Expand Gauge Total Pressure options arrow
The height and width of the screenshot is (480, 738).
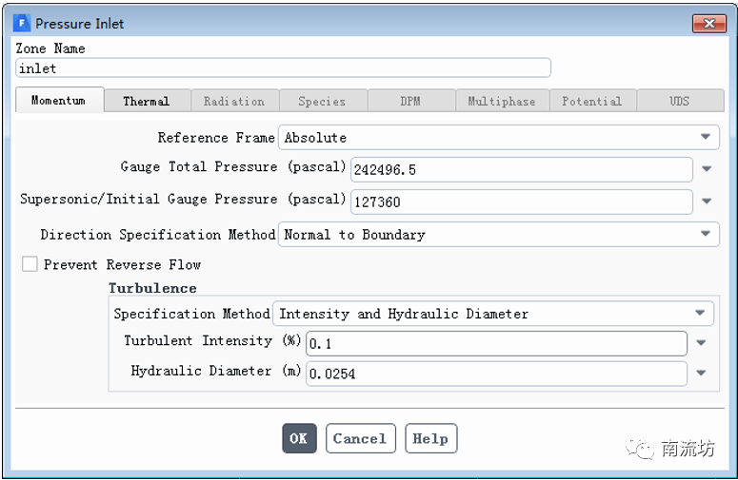(707, 168)
